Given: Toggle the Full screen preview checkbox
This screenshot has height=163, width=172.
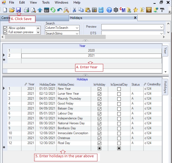Looking at the screenshot, I should click(5, 32).
